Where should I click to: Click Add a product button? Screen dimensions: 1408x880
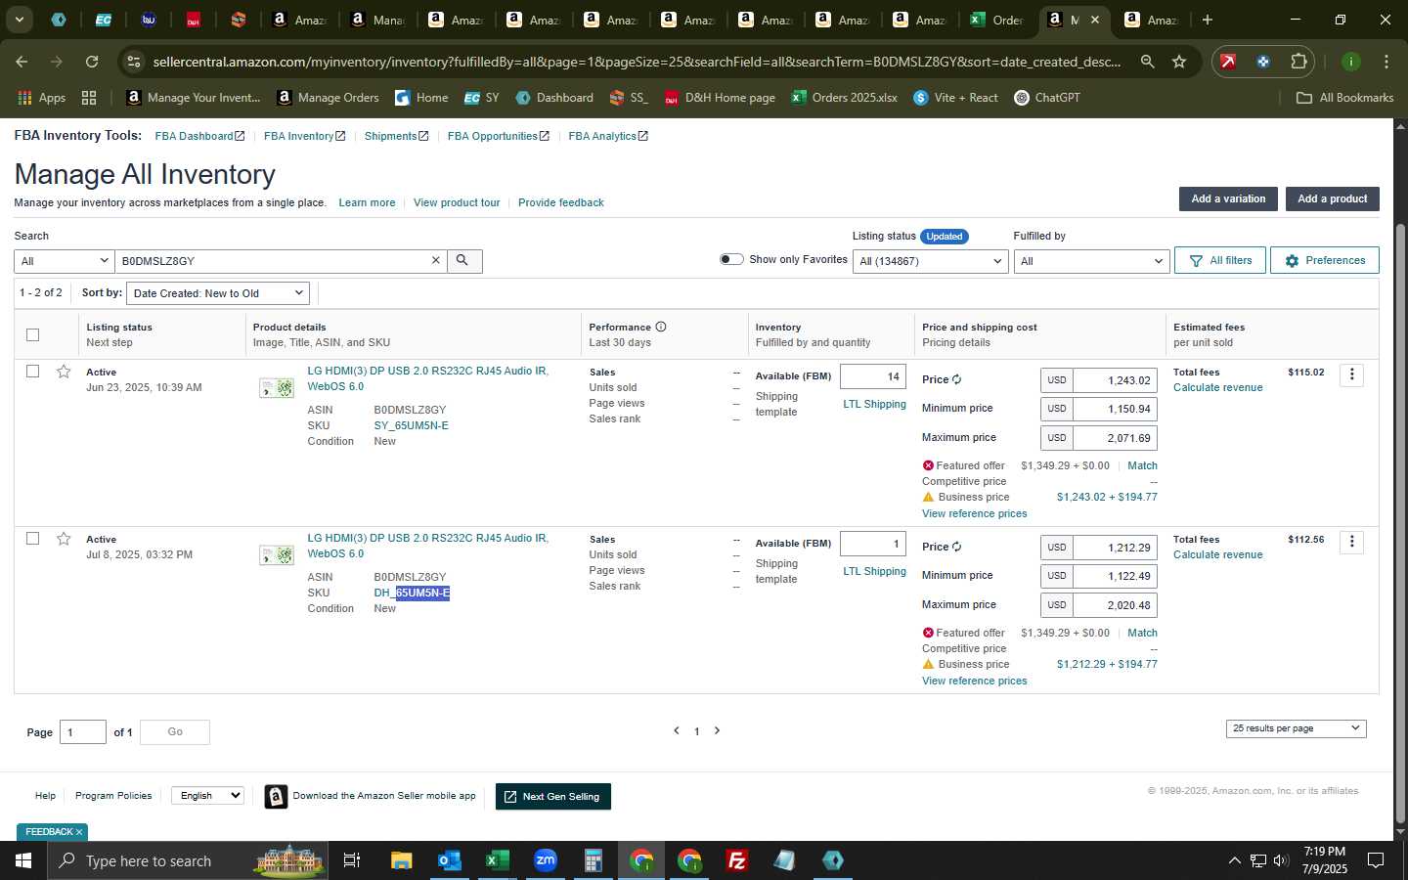pos(1332,198)
